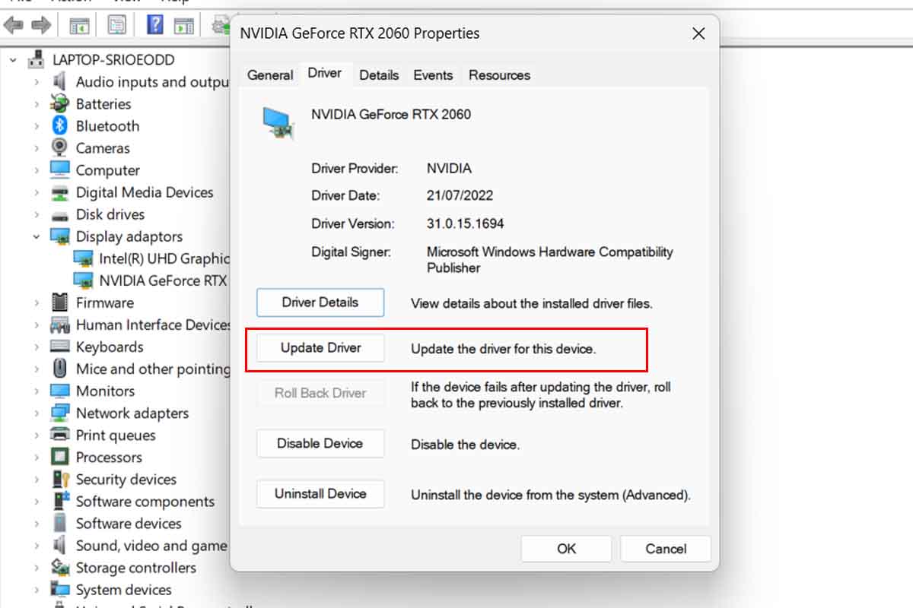Click the Batteries category icon
Screen dimensions: 913x608
point(59,103)
